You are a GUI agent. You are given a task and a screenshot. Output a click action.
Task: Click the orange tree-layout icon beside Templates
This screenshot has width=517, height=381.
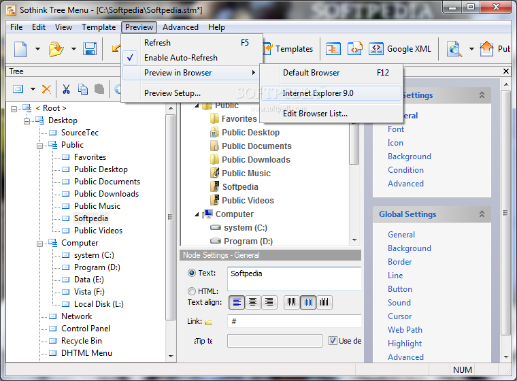(x=333, y=49)
